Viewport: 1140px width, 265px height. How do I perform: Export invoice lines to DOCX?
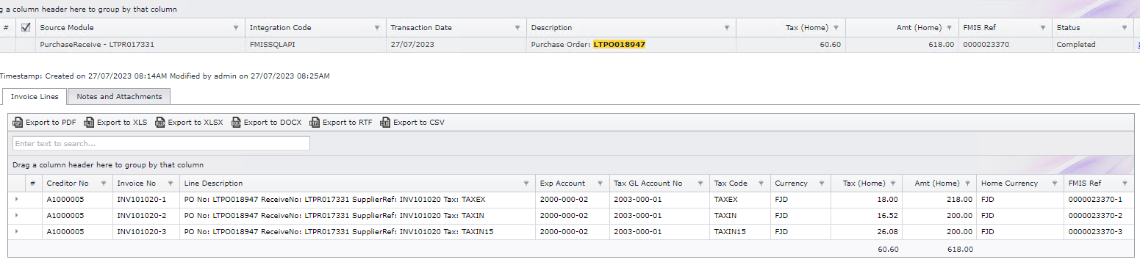click(266, 122)
